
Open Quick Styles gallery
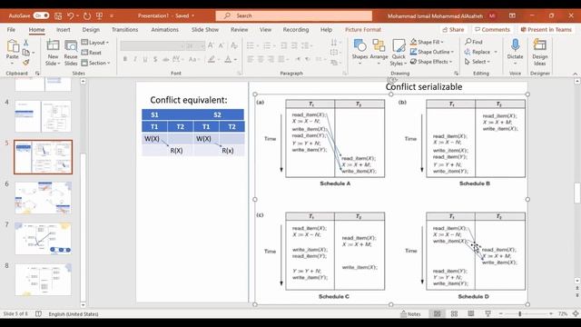[x=399, y=53]
